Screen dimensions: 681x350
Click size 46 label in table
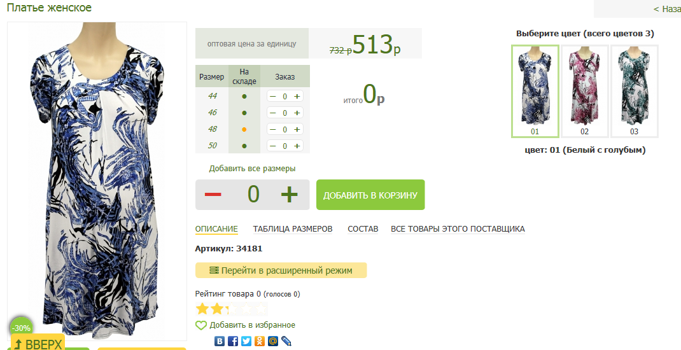tap(213, 113)
